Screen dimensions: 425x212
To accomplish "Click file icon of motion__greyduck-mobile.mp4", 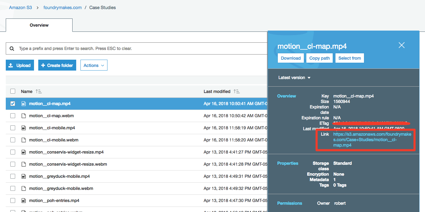I will click(x=24, y=176).
